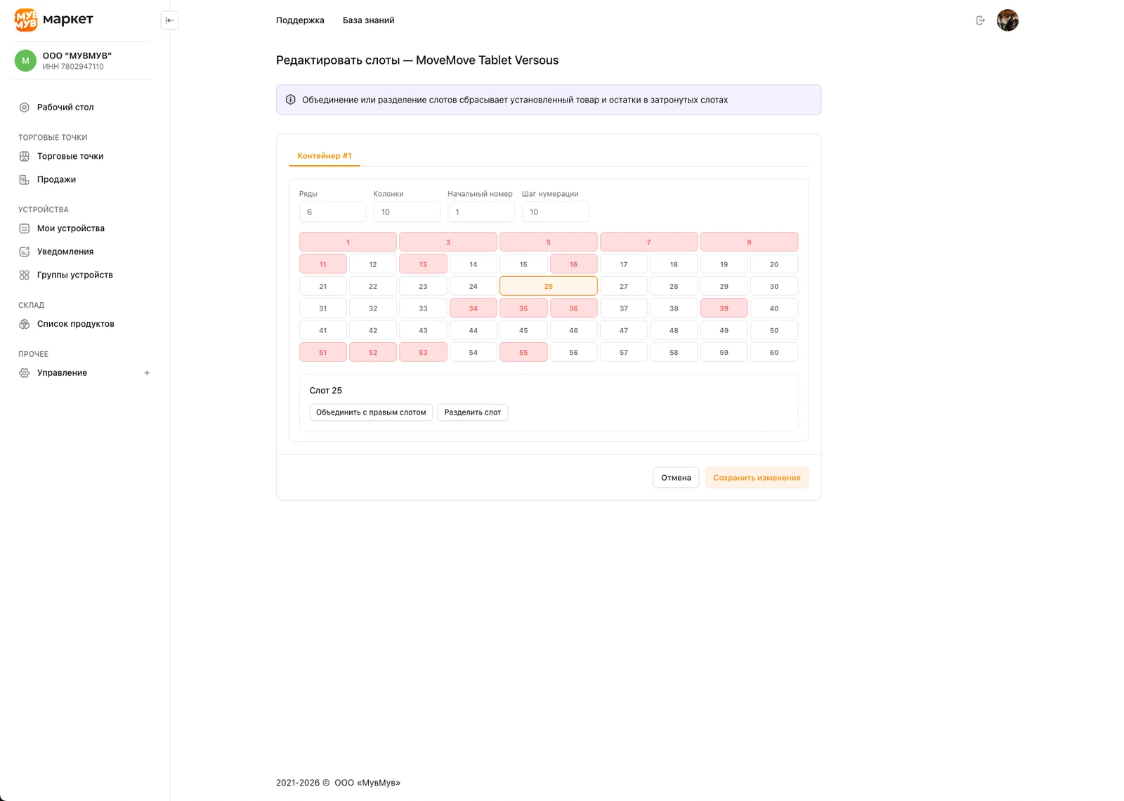Select red slot 34
1124x801 pixels.
[473, 308]
